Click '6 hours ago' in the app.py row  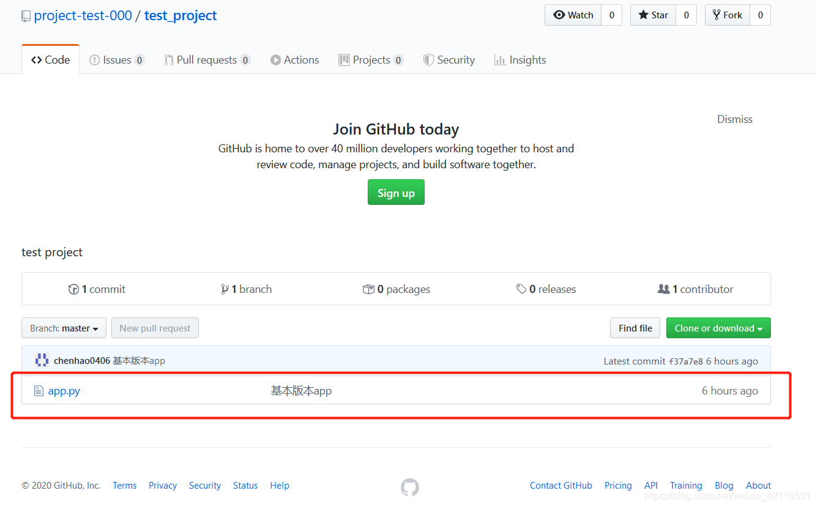[730, 391]
